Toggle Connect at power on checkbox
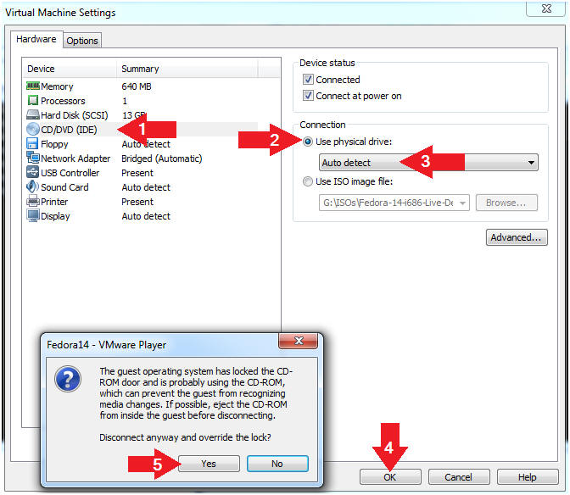Viewport: 570px width, 495px height. (308, 96)
